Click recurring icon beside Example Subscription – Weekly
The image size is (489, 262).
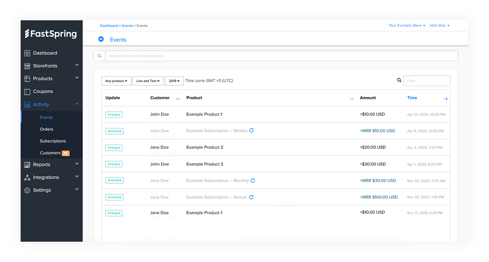click(251, 130)
